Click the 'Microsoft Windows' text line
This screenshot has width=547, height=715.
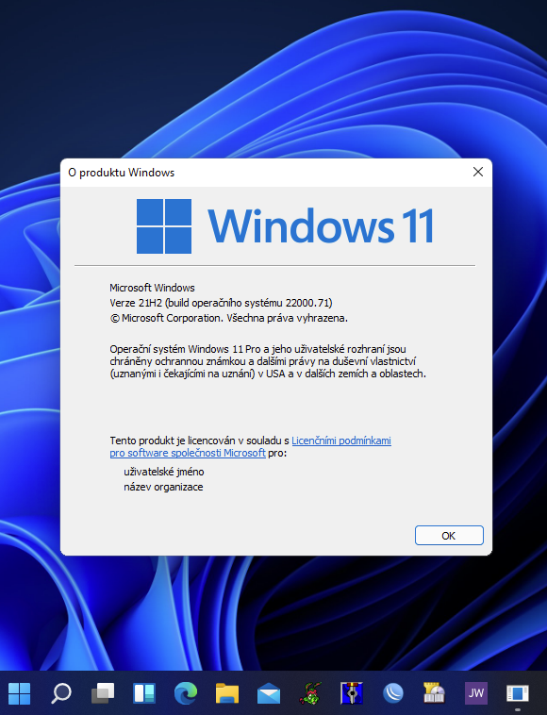[x=152, y=288]
